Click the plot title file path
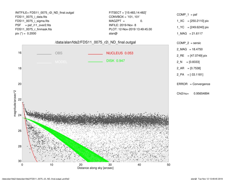This screenshot has height=180, width=225. (x=95, y=42)
